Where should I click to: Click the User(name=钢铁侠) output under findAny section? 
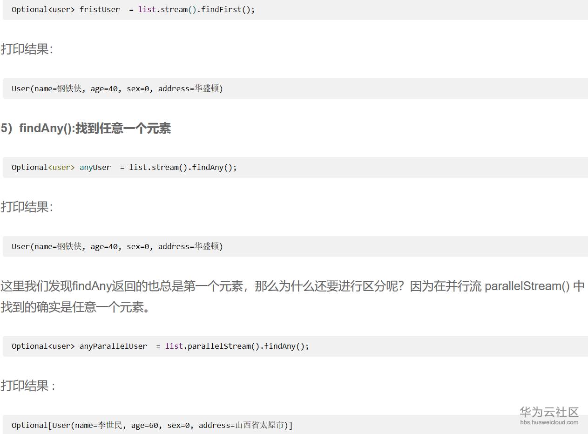[117, 246]
